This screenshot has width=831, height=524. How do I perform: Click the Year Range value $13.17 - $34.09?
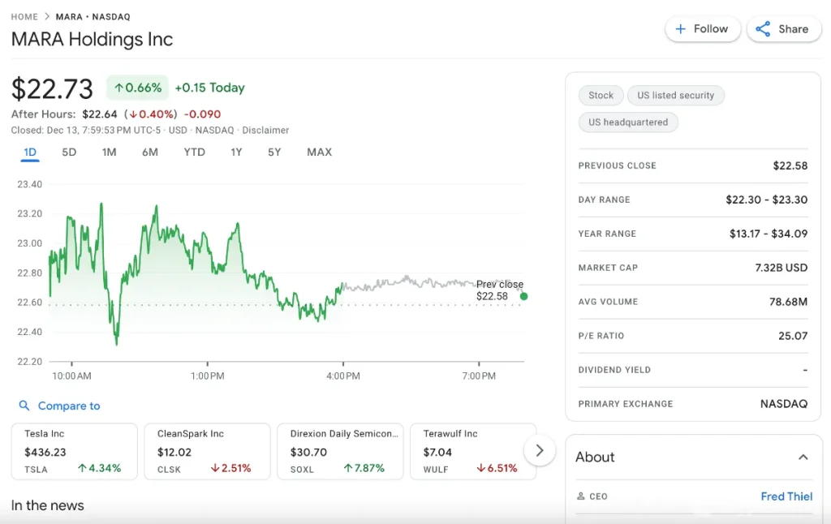(769, 234)
